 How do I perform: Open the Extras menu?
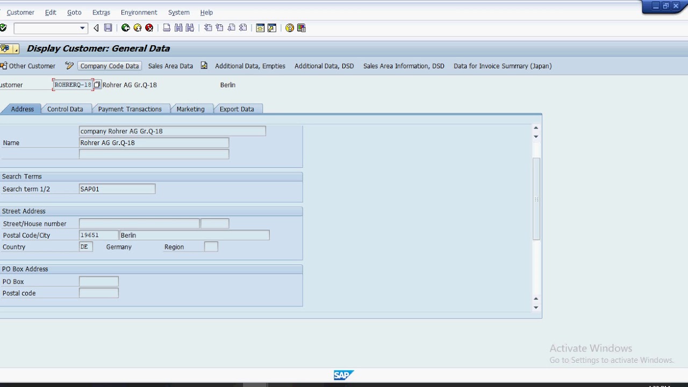coord(101,12)
